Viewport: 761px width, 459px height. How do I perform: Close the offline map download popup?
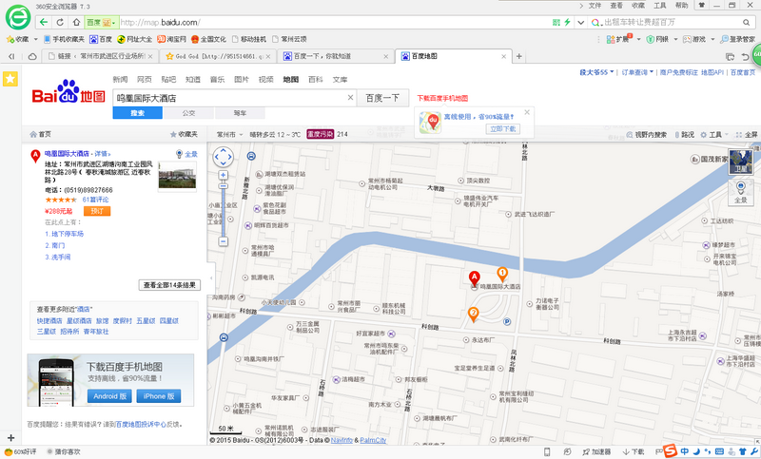527,112
